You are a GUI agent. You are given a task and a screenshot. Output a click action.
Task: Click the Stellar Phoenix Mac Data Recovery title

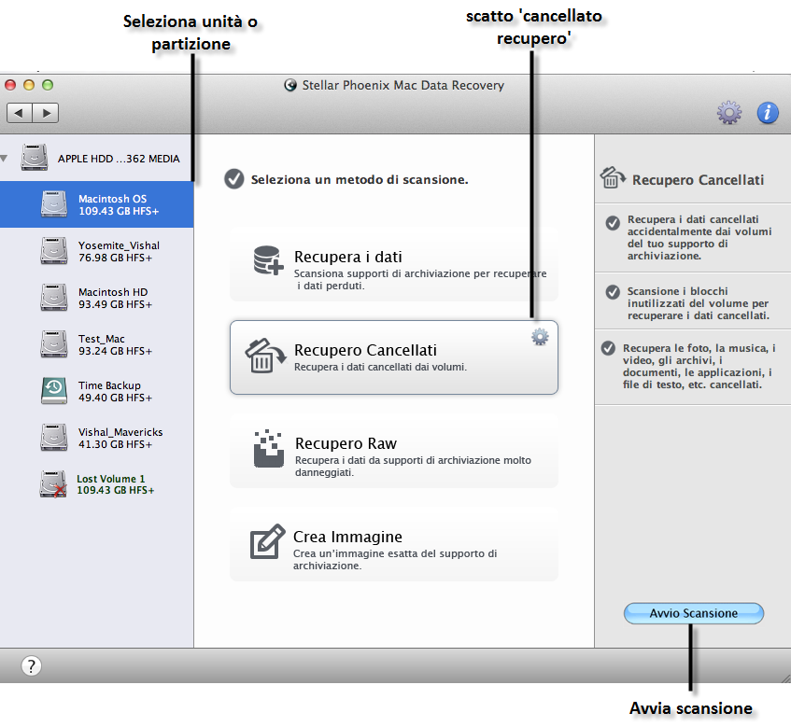pyautogui.click(x=403, y=85)
